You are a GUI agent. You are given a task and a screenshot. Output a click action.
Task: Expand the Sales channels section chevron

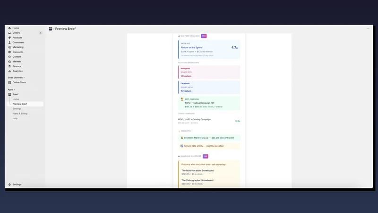[24, 78]
